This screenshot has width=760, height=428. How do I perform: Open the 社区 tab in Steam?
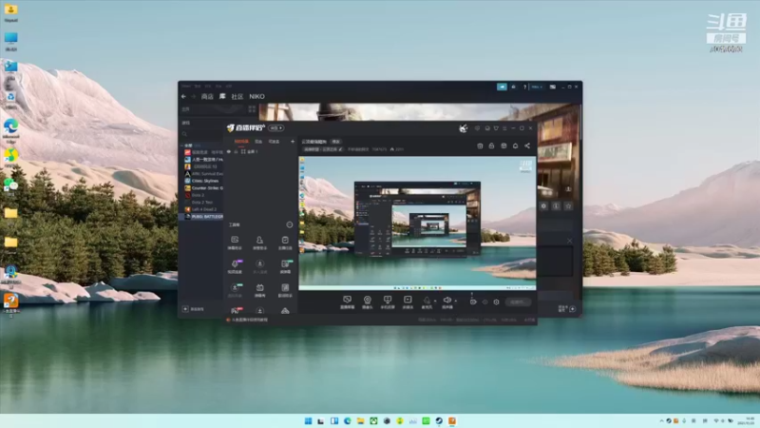[237, 97]
